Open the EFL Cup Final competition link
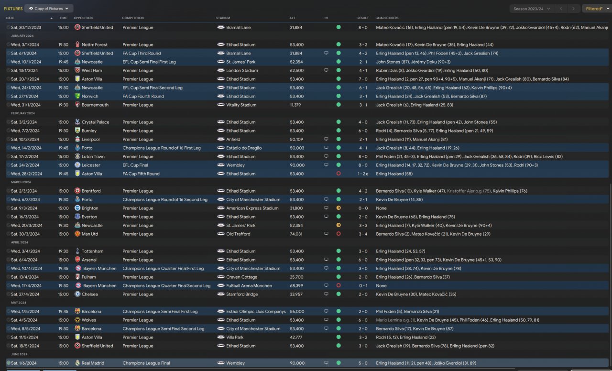The width and height of the screenshot is (612, 371). (x=137, y=165)
